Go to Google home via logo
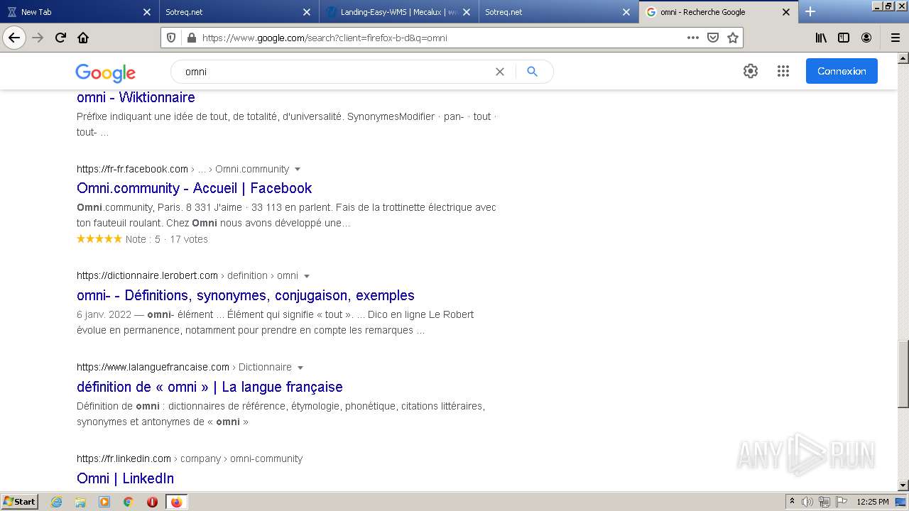This screenshot has height=511, width=909. (x=105, y=72)
